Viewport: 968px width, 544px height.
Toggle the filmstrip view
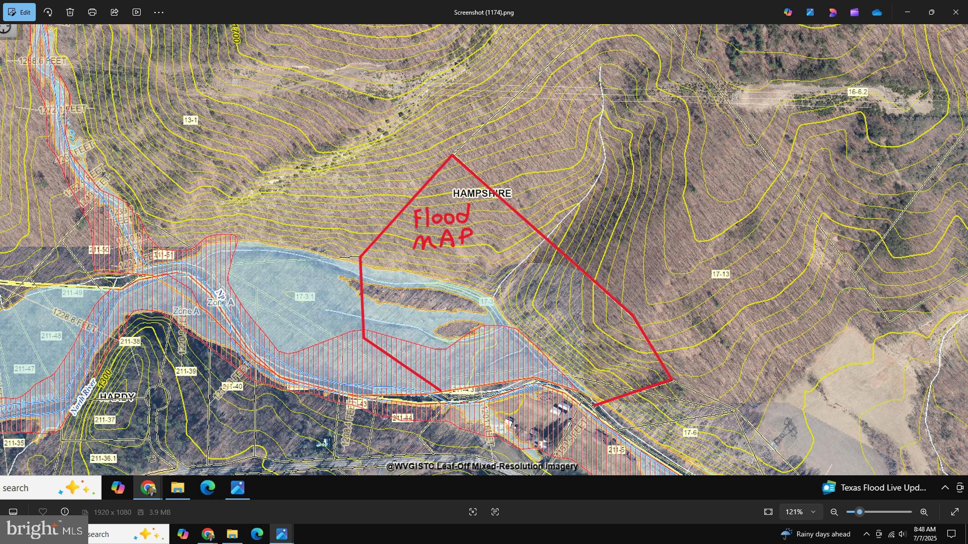(14, 512)
